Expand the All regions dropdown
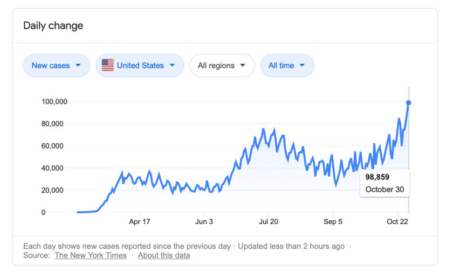The height and width of the screenshot is (272, 453). pyautogui.click(x=222, y=66)
